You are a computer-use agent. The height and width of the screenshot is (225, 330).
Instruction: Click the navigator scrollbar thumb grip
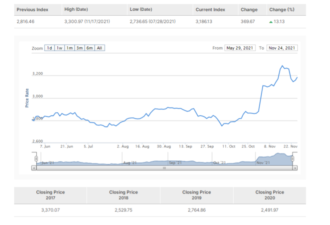[164, 168]
